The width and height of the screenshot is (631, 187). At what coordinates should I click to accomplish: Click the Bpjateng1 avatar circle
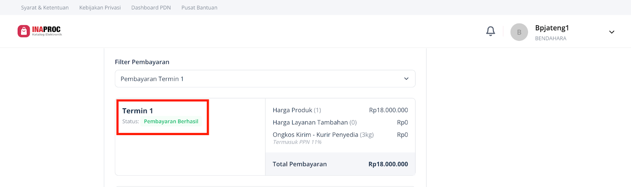[x=519, y=32]
